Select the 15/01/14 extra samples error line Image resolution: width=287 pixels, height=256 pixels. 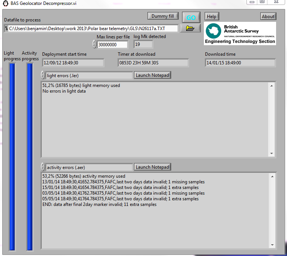pos(120,187)
